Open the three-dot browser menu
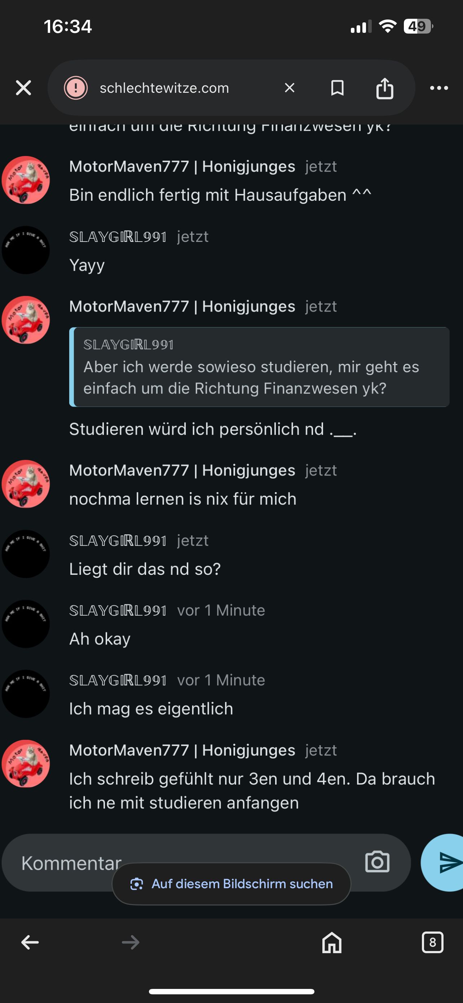Image resolution: width=463 pixels, height=1003 pixels. 439,88
